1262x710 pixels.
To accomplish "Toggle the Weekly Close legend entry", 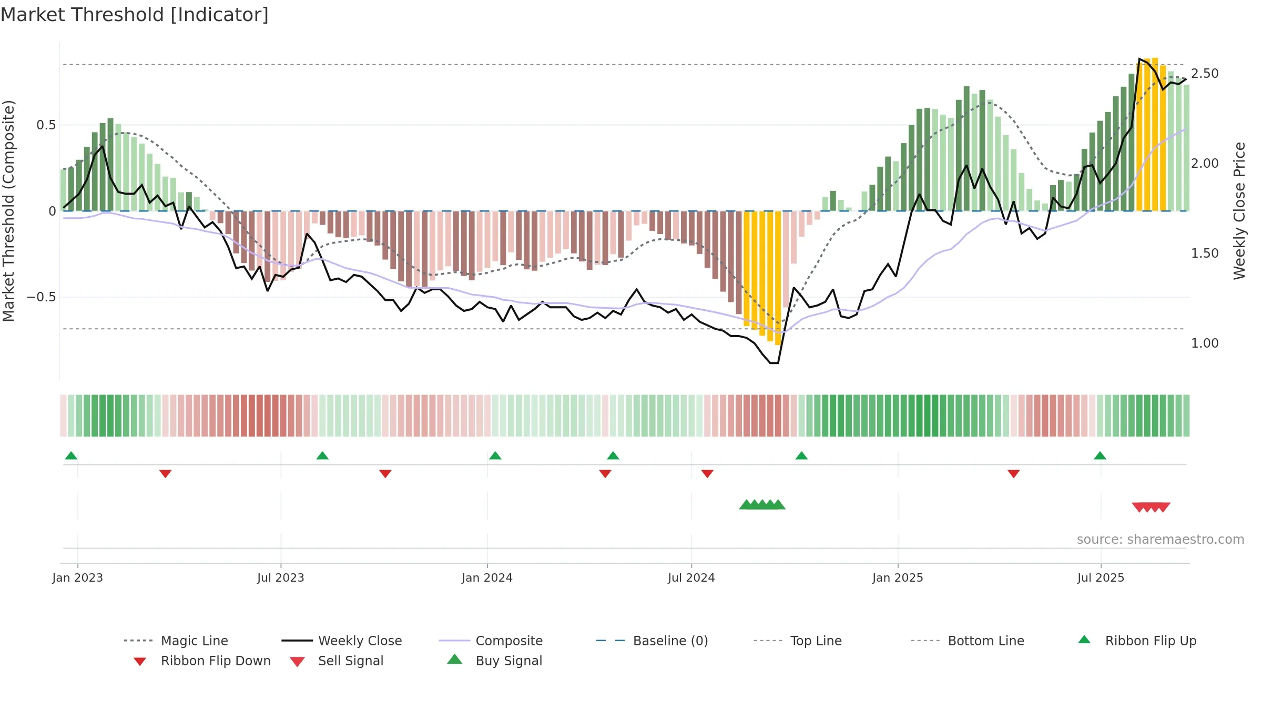I will point(342,641).
